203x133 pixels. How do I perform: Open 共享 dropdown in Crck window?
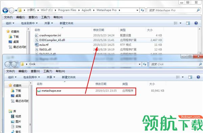click(x=51, y=77)
